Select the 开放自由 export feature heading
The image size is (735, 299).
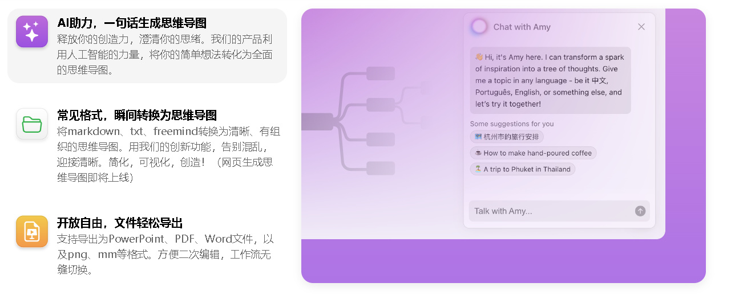[120, 223]
